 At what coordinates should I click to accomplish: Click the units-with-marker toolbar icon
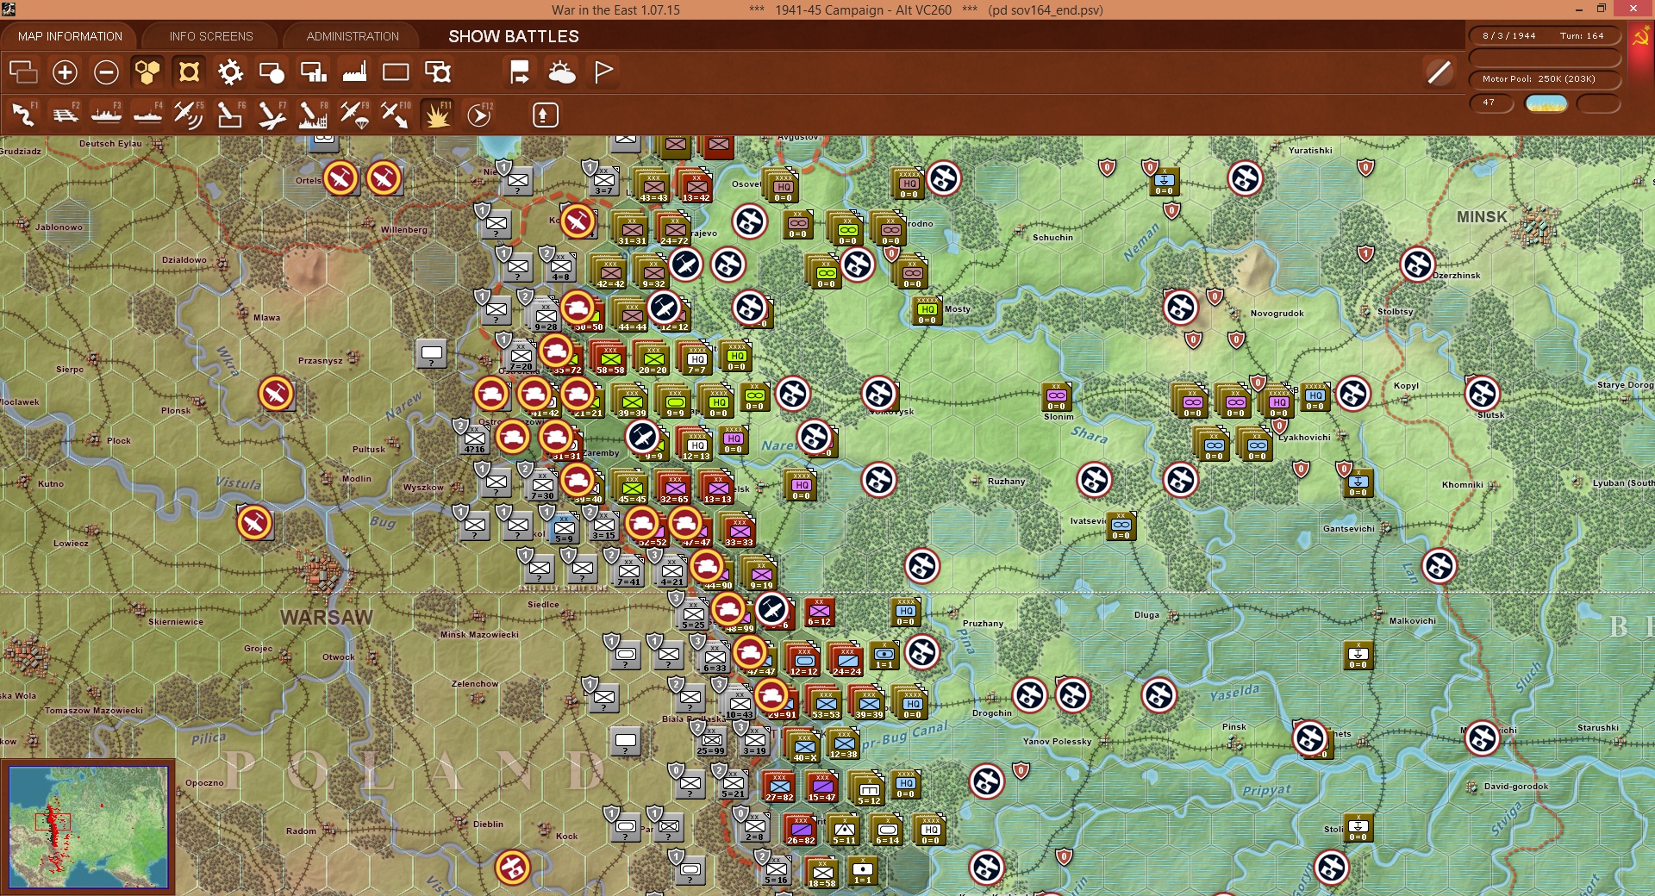pyautogui.click(x=438, y=72)
